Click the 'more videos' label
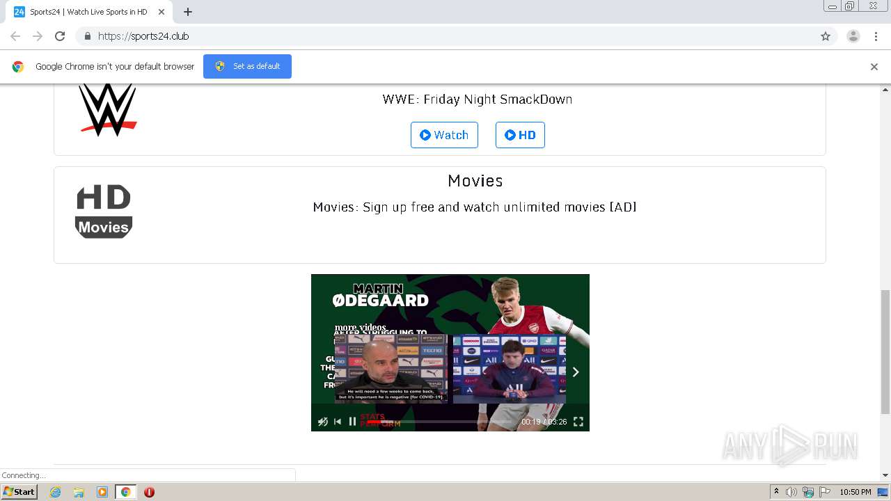 [x=360, y=327]
